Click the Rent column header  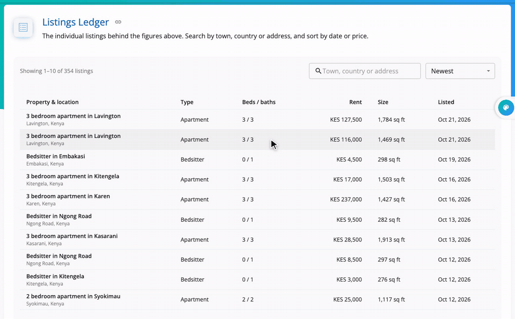click(355, 102)
